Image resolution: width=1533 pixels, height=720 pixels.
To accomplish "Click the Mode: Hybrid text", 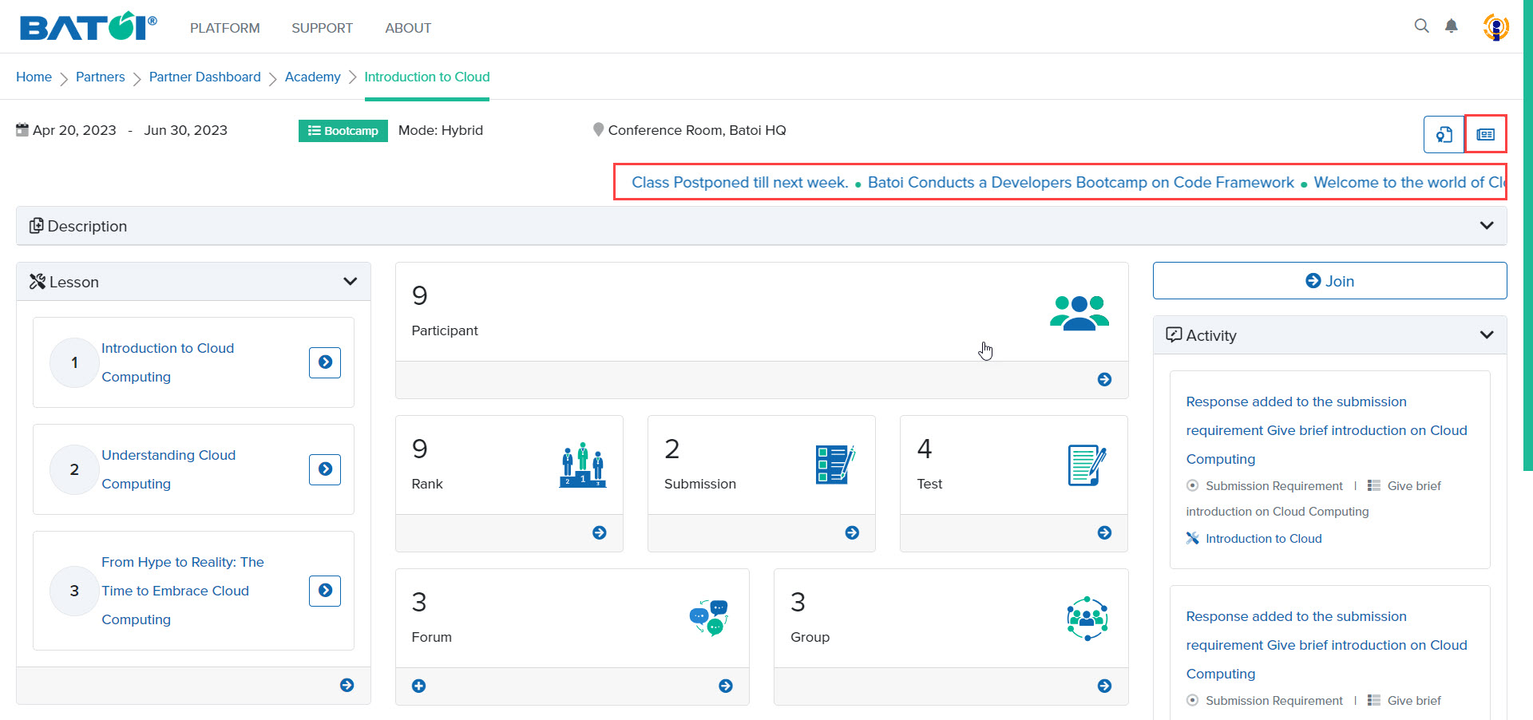I will 441,130.
